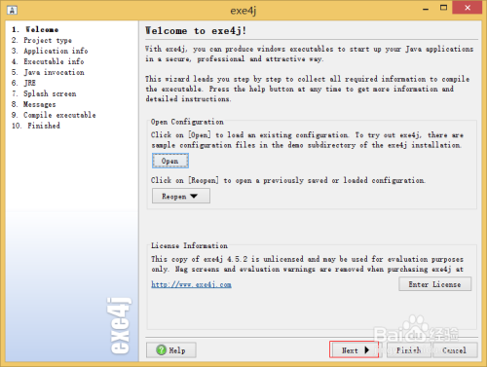Select step 3 Application info
487x367 pixels.
tap(50, 51)
